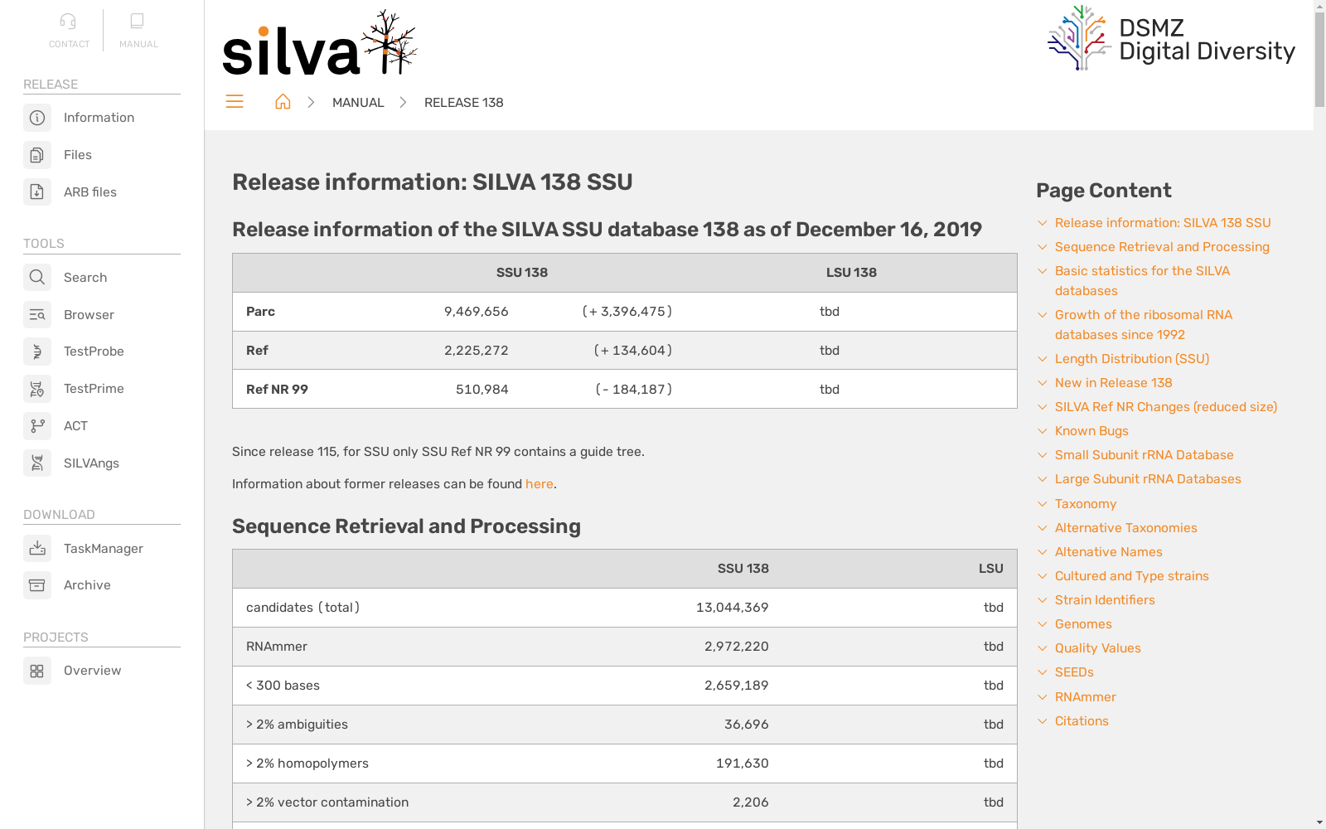This screenshot has height=829, width=1326.
Task: Select SILVAngs in the Tools menu
Action: pyautogui.click(x=91, y=463)
